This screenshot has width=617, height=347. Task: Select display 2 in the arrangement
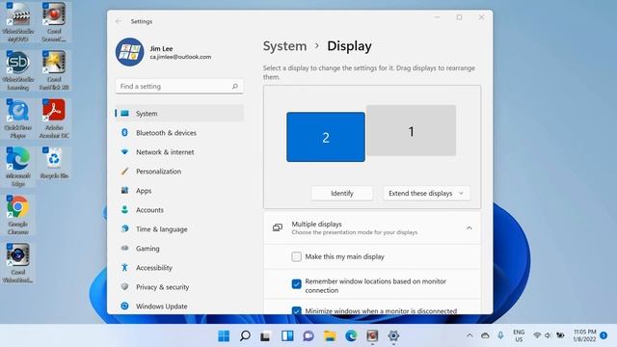point(326,137)
